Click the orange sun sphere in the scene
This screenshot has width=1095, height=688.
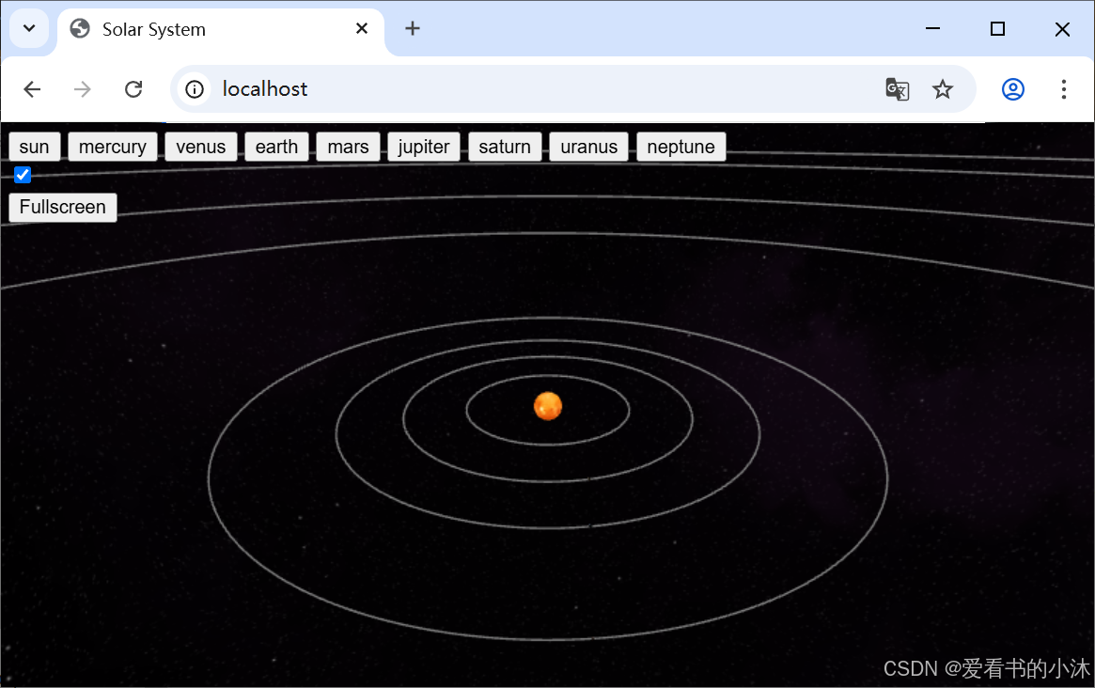(x=548, y=406)
